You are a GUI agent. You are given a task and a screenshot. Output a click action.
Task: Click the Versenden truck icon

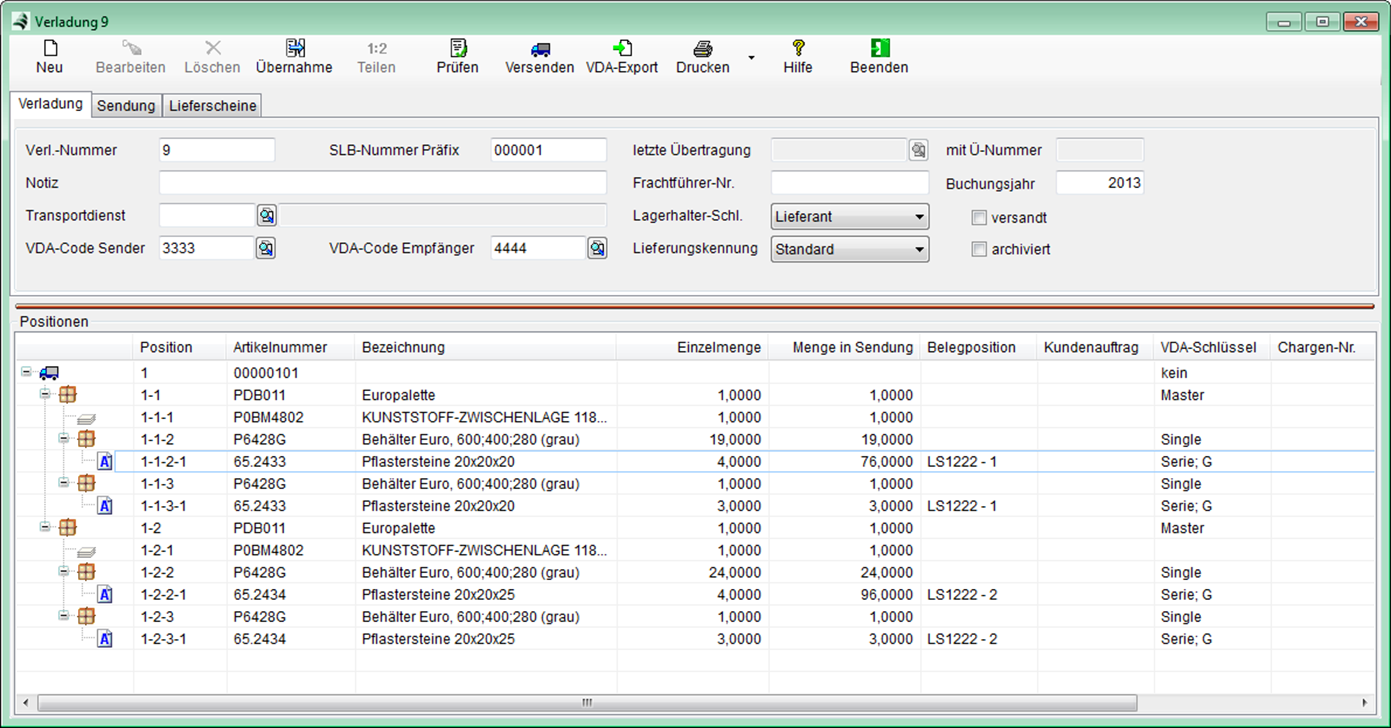click(540, 50)
